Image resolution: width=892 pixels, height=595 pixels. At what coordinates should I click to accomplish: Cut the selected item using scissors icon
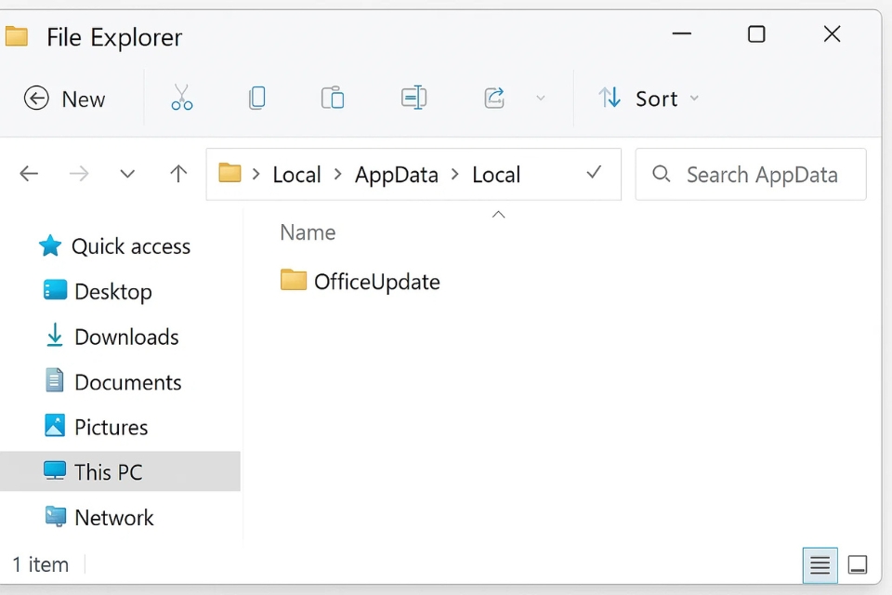click(x=182, y=98)
